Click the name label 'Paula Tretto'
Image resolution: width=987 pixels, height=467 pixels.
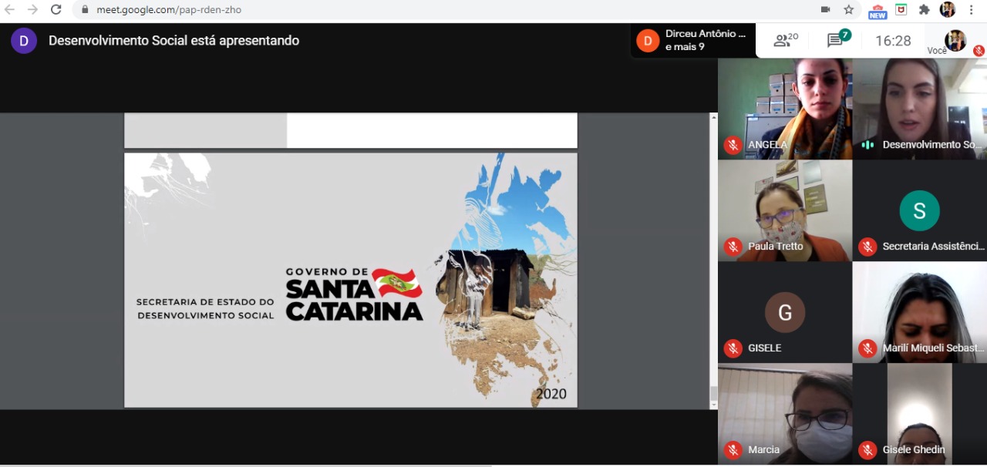click(x=776, y=247)
